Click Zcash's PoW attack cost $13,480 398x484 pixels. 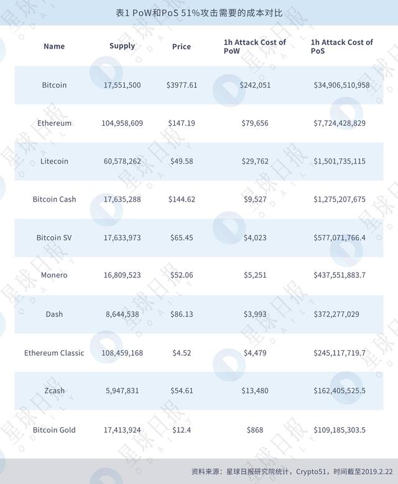pyautogui.click(x=255, y=391)
